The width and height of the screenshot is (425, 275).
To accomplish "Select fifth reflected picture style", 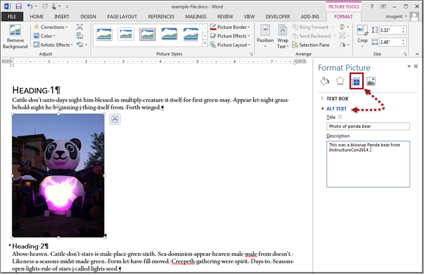I will pyautogui.click(x=191, y=34).
